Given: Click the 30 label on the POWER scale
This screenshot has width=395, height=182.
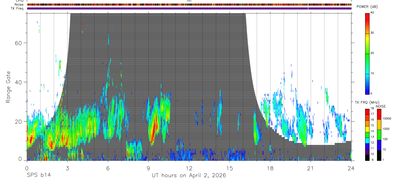Looking at the screenshot, I should coord(372,33).
